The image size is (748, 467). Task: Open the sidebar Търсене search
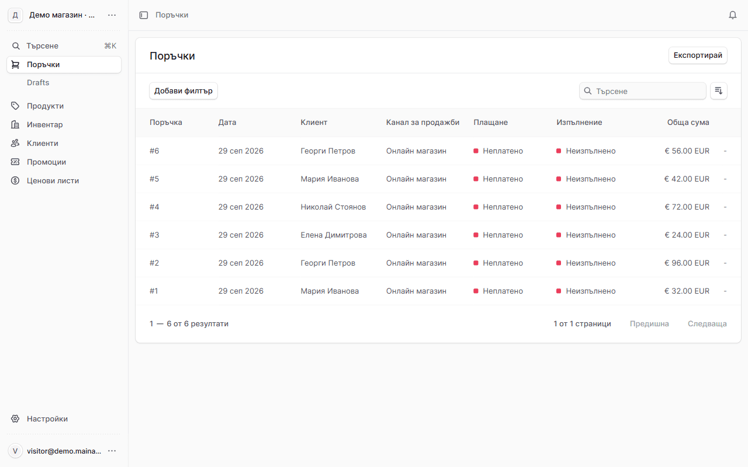pyautogui.click(x=64, y=46)
